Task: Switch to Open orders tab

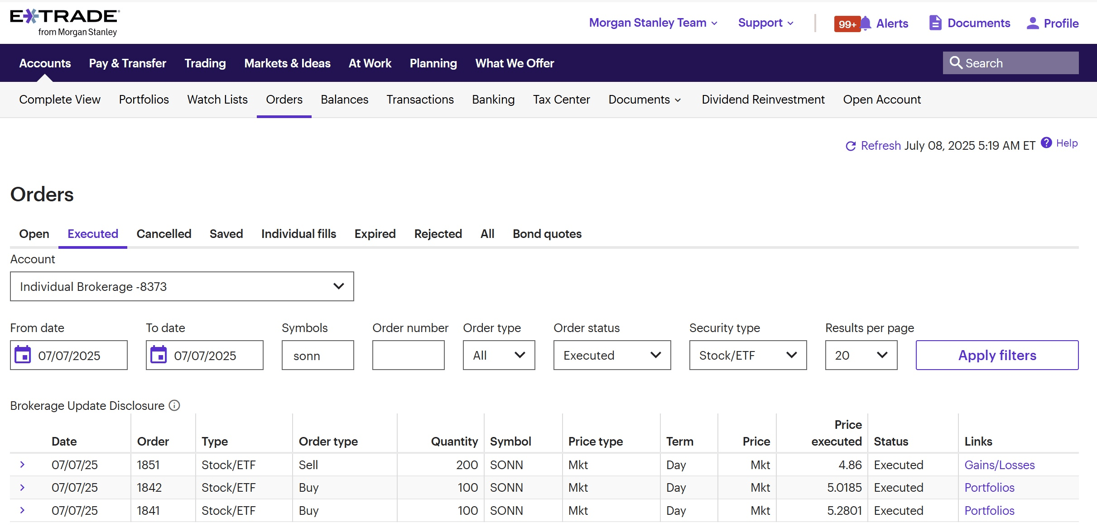Action: point(34,234)
